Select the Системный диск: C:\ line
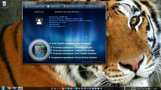The image size is (161, 90). click(x=57, y=26)
